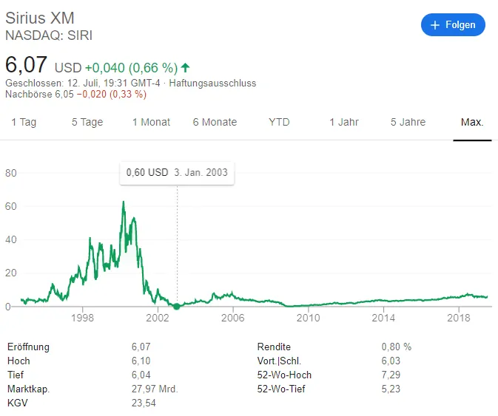Click the 2010 x-axis label
The width and height of the screenshot is (498, 416).
308,318
